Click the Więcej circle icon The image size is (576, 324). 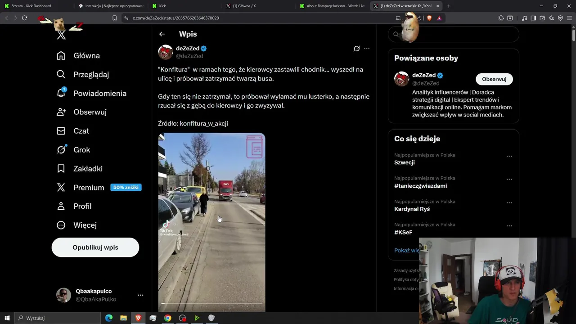pyautogui.click(x=61, y=225)
